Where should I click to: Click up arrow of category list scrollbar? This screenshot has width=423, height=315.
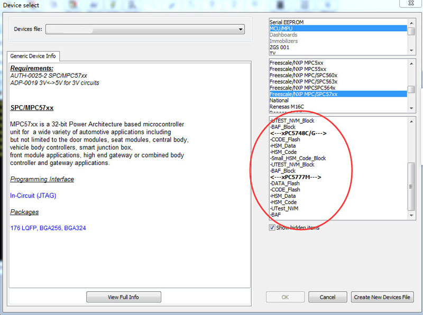[x=411, y=23]
